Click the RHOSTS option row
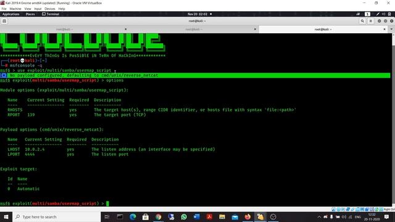The height and width of the screenshot is (222, 395). click(x=152, y=110)
